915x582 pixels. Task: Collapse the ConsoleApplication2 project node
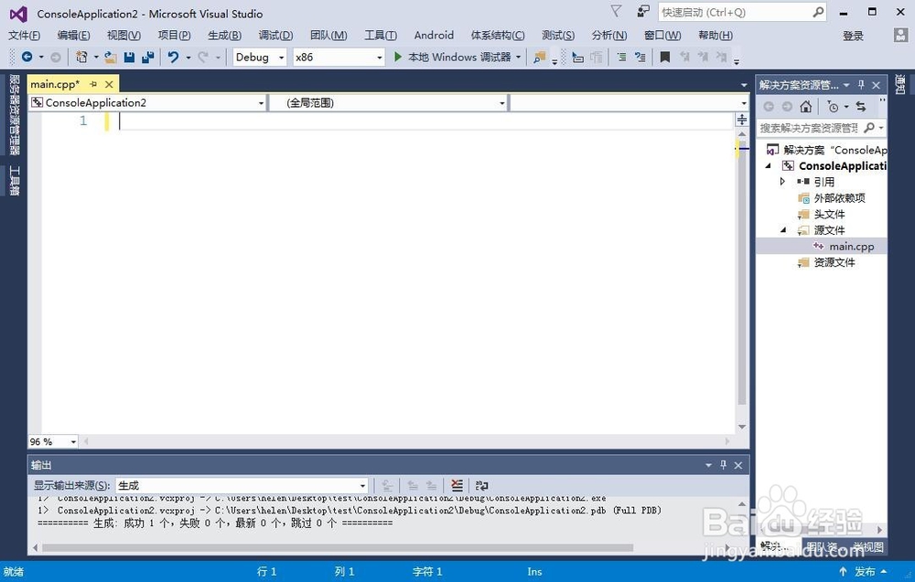[x=768, y=166]
